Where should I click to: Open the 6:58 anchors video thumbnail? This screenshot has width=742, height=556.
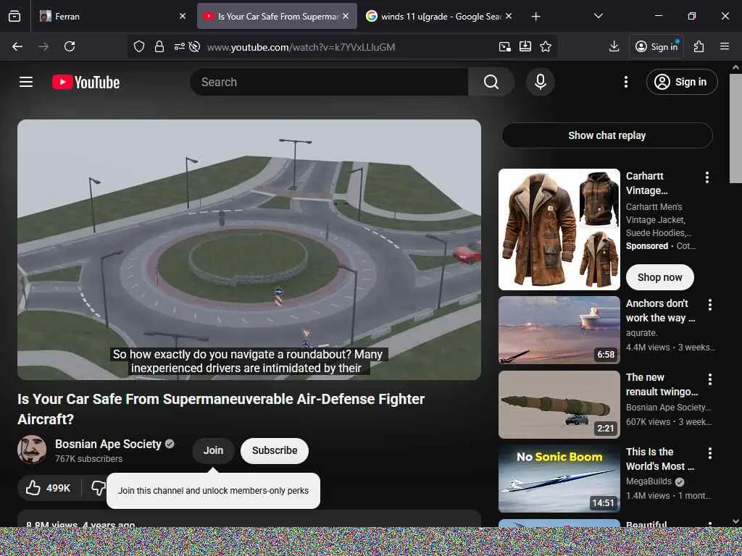[x=559, y=330]
